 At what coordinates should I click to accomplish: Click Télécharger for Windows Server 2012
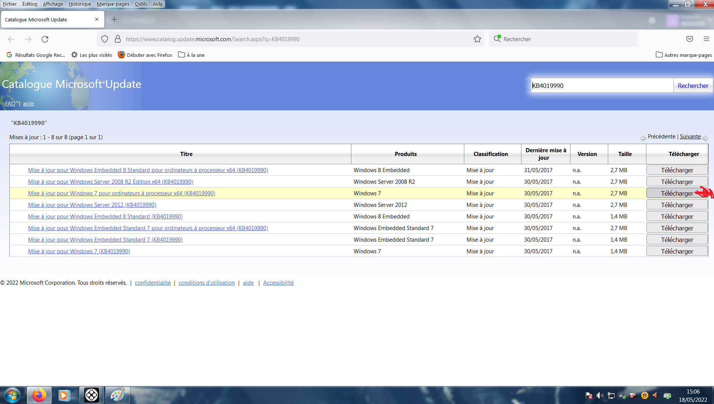point(677,205)
